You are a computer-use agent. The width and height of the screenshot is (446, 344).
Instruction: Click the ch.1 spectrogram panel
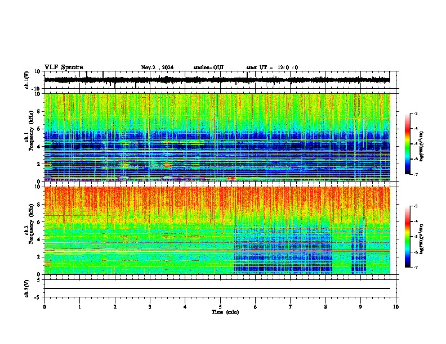[217, 137]
